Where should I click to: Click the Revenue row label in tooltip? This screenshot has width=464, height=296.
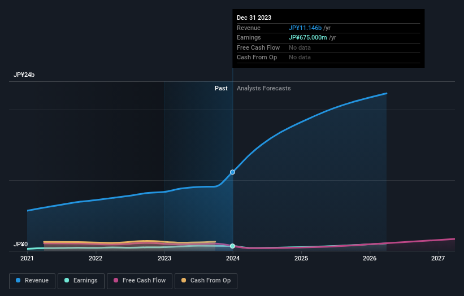point(249,28)
